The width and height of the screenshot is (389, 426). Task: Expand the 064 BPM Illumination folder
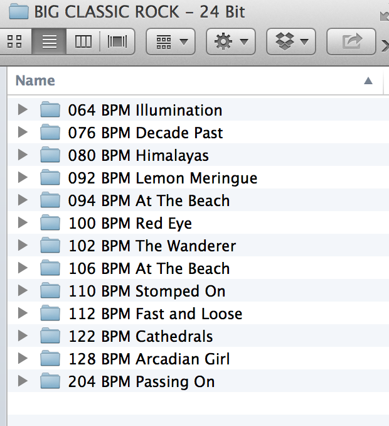click(23, 110)
